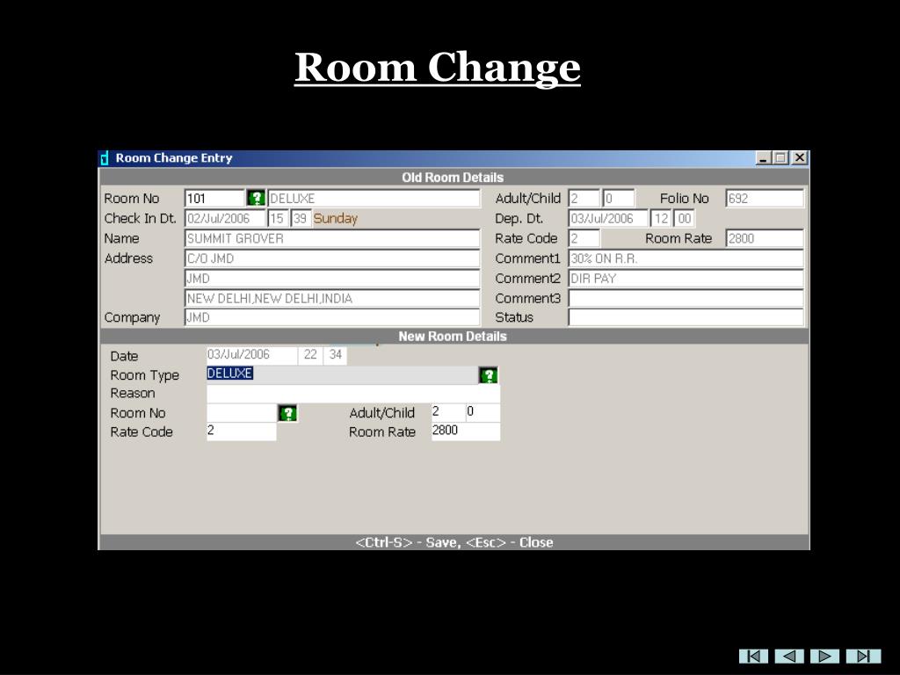This screenshot has width=900, height=675.
Task: Click the Dep. Dt. label
Action: (519, 219)
